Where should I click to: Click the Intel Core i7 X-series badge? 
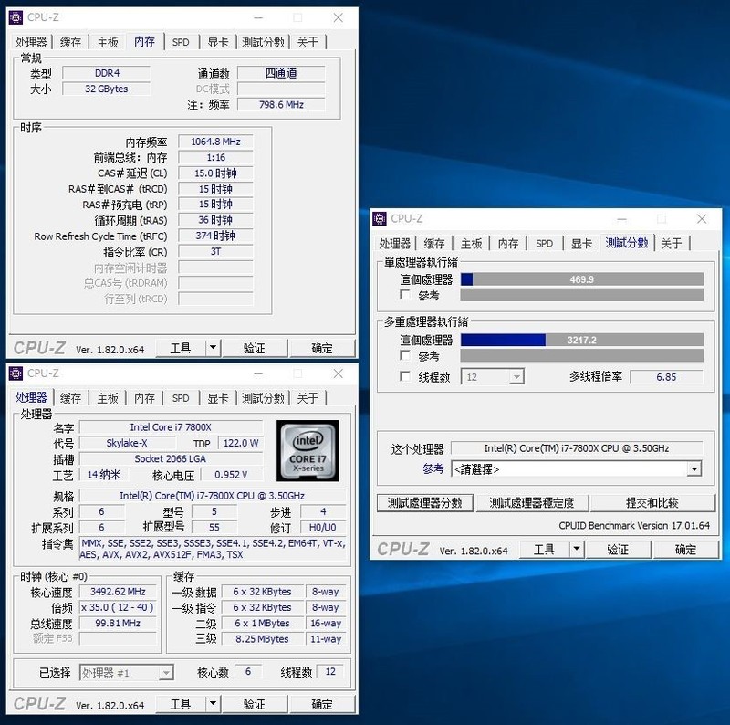(308, 450)
